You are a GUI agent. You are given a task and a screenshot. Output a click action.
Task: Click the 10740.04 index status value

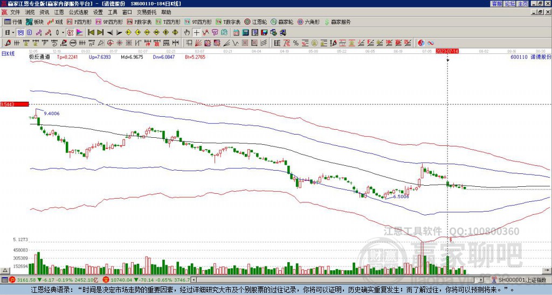[121, 280]
